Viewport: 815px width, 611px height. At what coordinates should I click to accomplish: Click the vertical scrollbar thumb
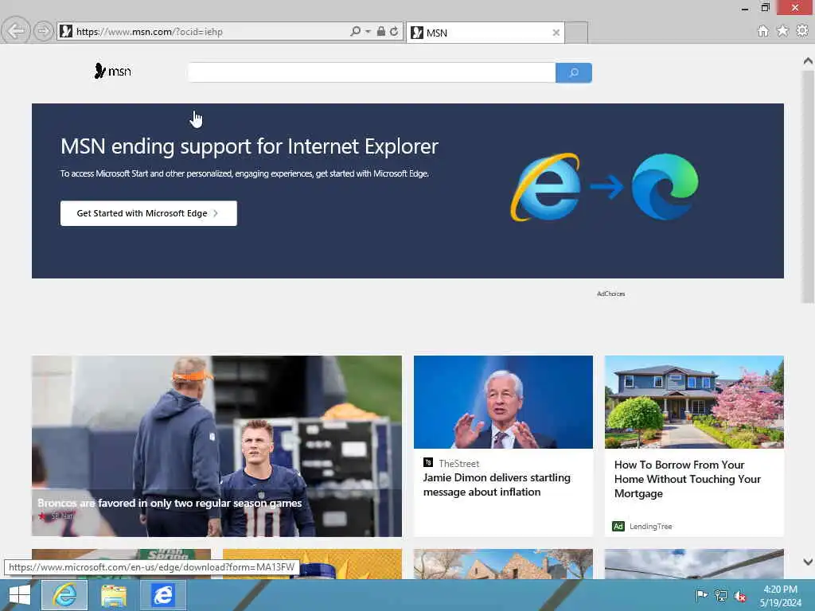[x=808, y=187]
